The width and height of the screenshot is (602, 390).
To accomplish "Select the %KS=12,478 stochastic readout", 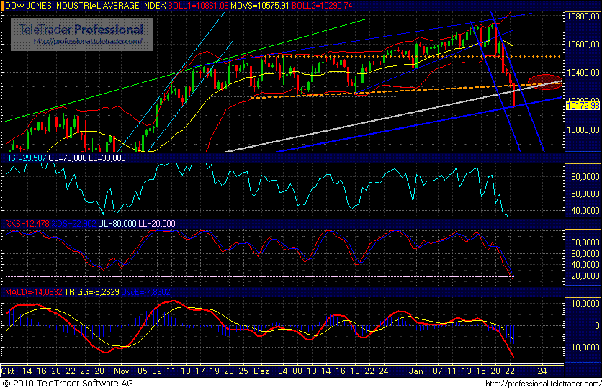I will [x=27, y=224].
